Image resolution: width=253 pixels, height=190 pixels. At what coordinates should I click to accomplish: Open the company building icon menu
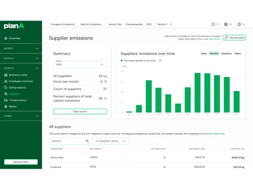[228, 24]
